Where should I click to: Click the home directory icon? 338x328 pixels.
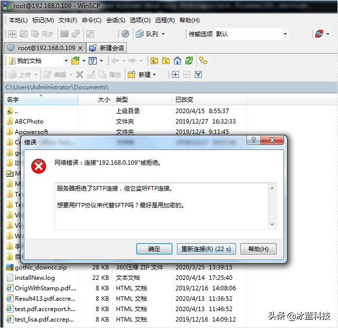(177, 61)
